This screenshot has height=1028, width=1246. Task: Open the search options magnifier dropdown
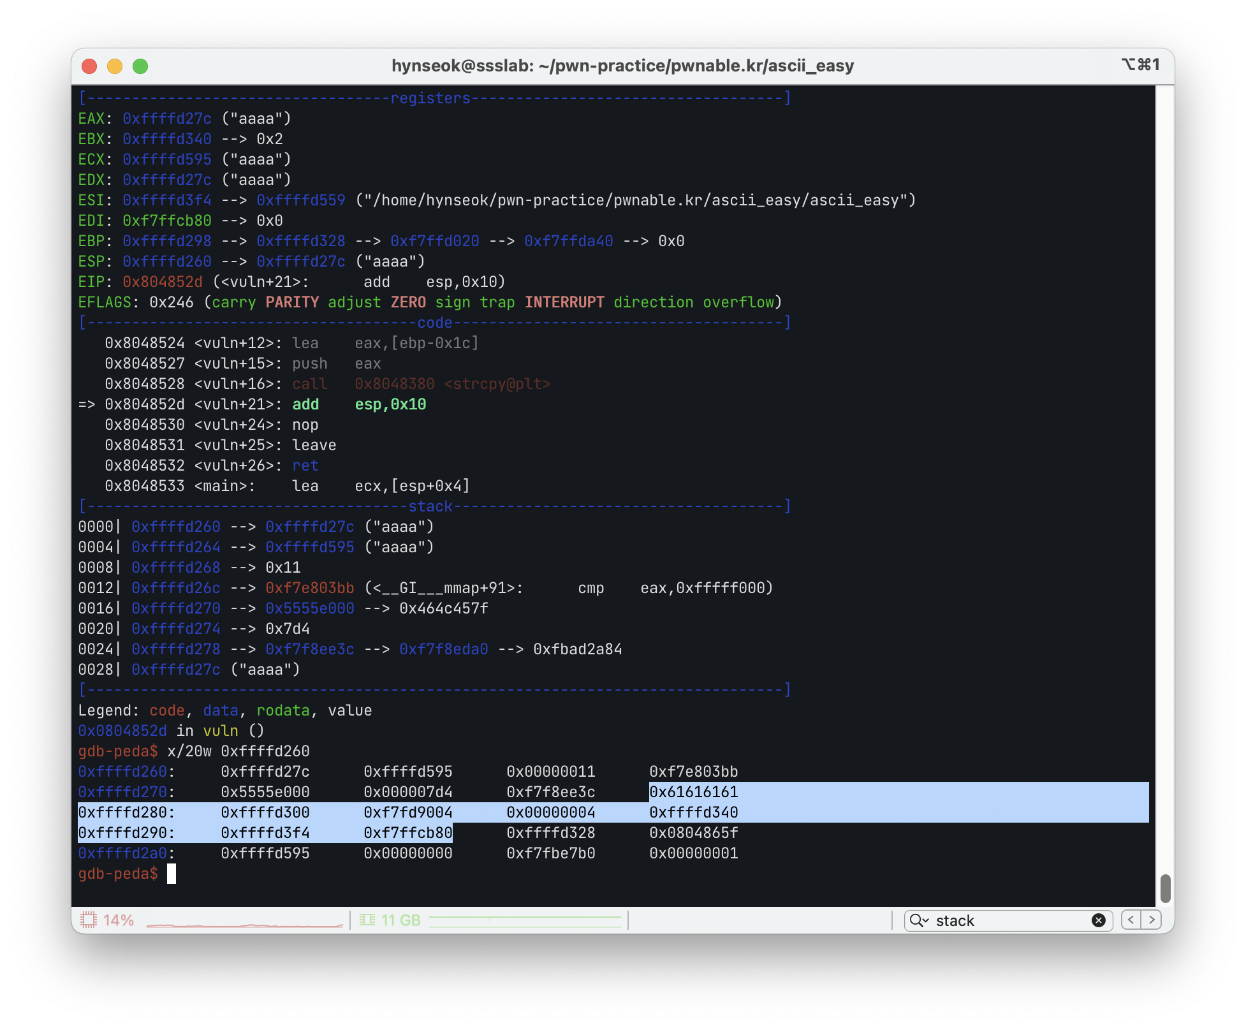click(x=919, y=920)
